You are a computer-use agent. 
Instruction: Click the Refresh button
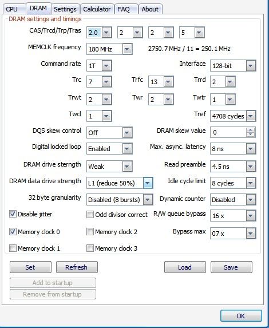[77, 267]
